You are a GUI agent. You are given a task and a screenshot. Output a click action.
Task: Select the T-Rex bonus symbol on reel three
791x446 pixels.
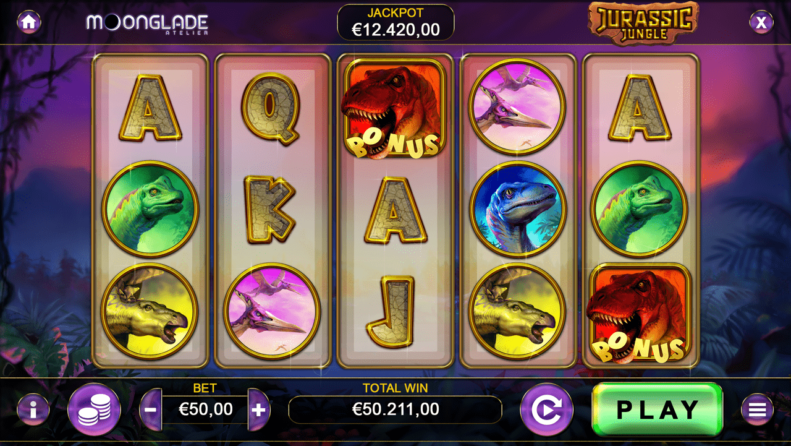tap(394, 109)
